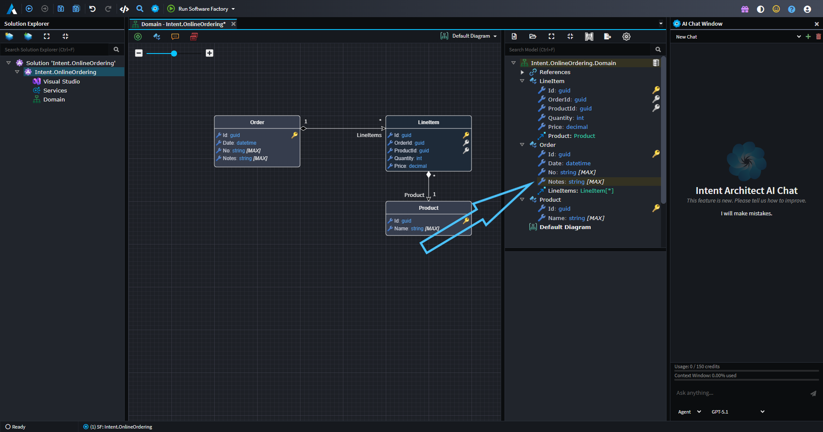Open the Domain designer in Solution Explorer
Image resolution: width=823 pixels, height=432 pixels.
pos(54,99)
